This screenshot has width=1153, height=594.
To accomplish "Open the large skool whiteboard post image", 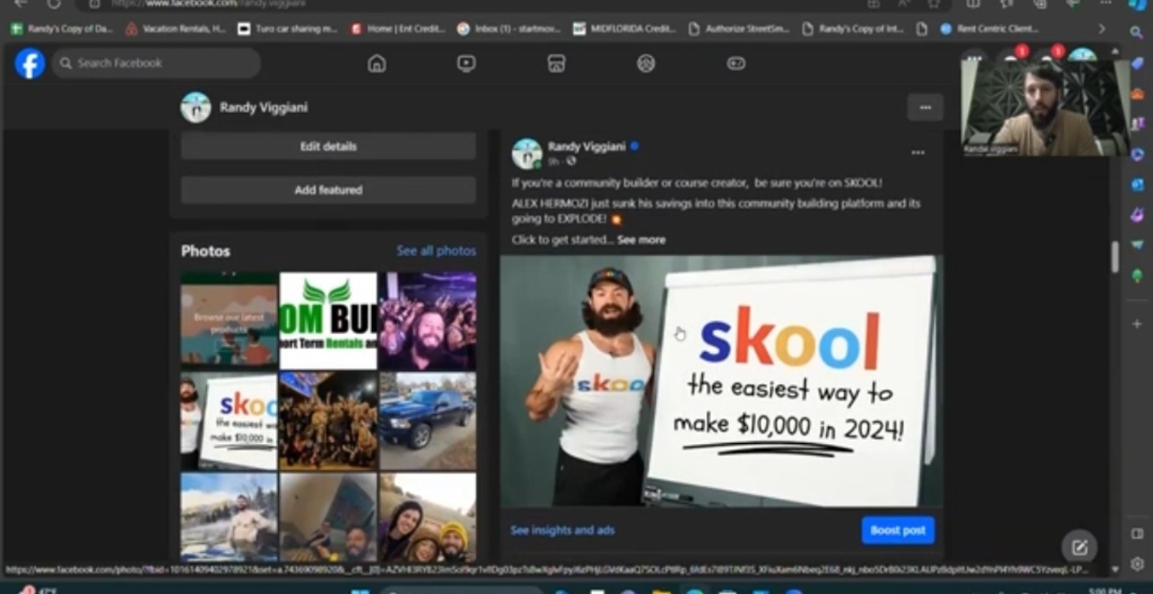I will click(721, 381).
